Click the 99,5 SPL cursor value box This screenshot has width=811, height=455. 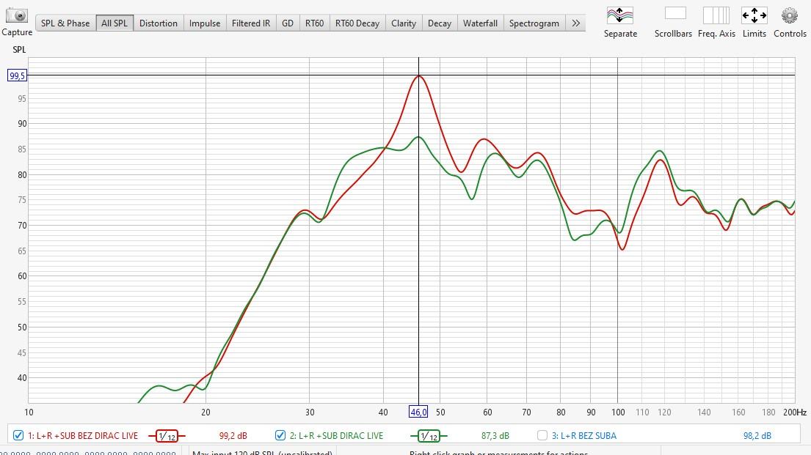[x=17, y=75]
